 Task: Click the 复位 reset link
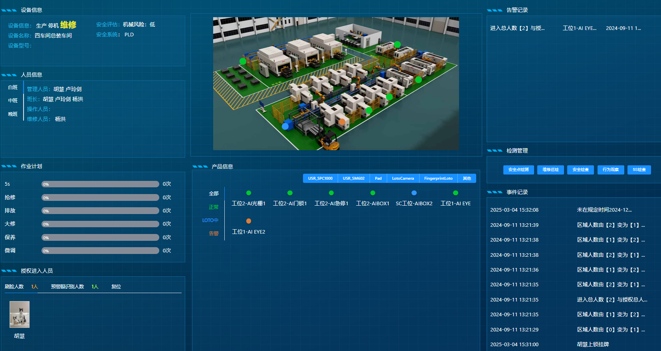click(x=116, y=287)
